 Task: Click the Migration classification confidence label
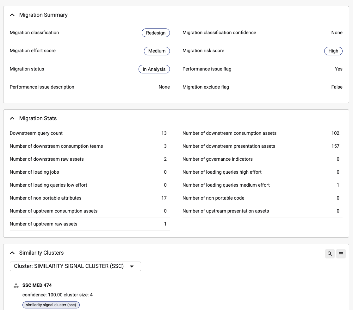pos(219,33)
